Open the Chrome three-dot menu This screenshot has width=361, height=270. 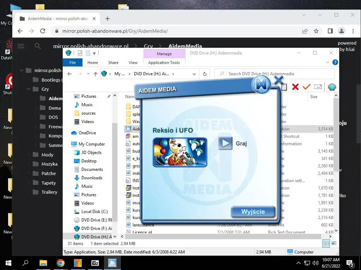point(353,31)
